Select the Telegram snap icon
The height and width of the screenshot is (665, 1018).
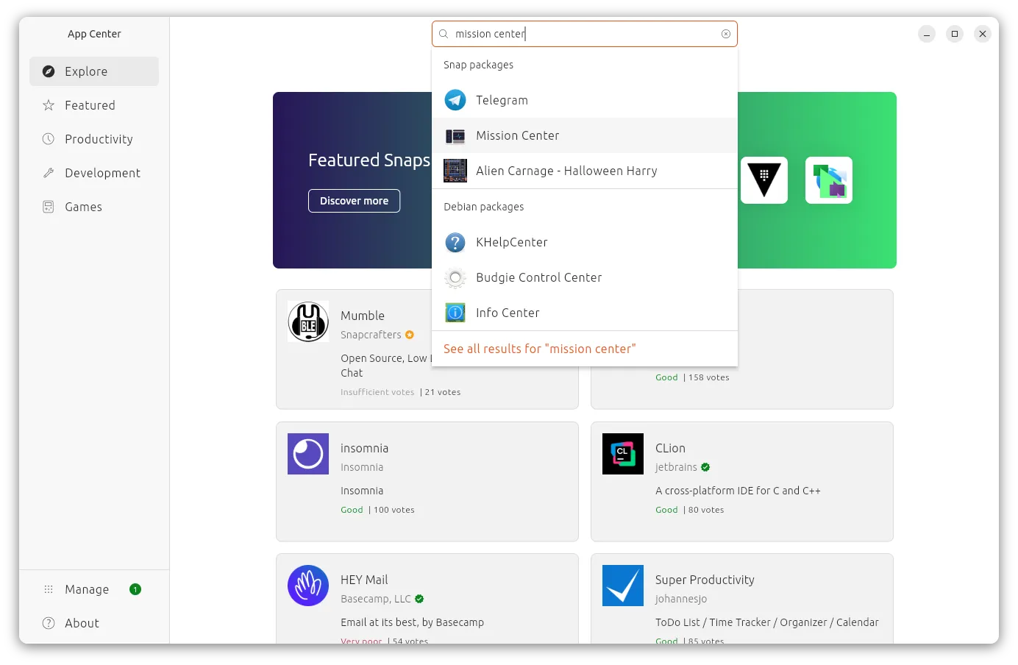455,100
